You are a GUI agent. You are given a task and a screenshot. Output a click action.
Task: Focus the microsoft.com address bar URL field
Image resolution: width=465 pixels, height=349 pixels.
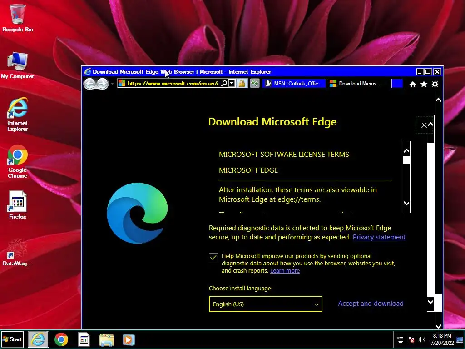tap(173, 84)
